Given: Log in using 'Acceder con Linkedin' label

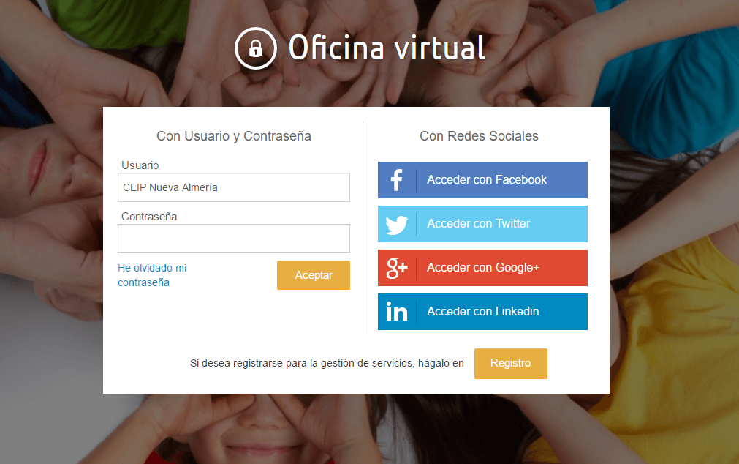Looking at the screenshot, I should click(x=482, y=312).
